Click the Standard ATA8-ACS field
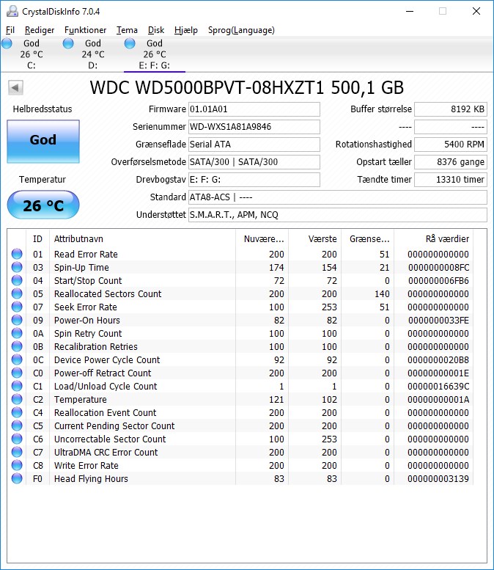Viewport: 494px width, 570px height. click(x=338, y=197)
